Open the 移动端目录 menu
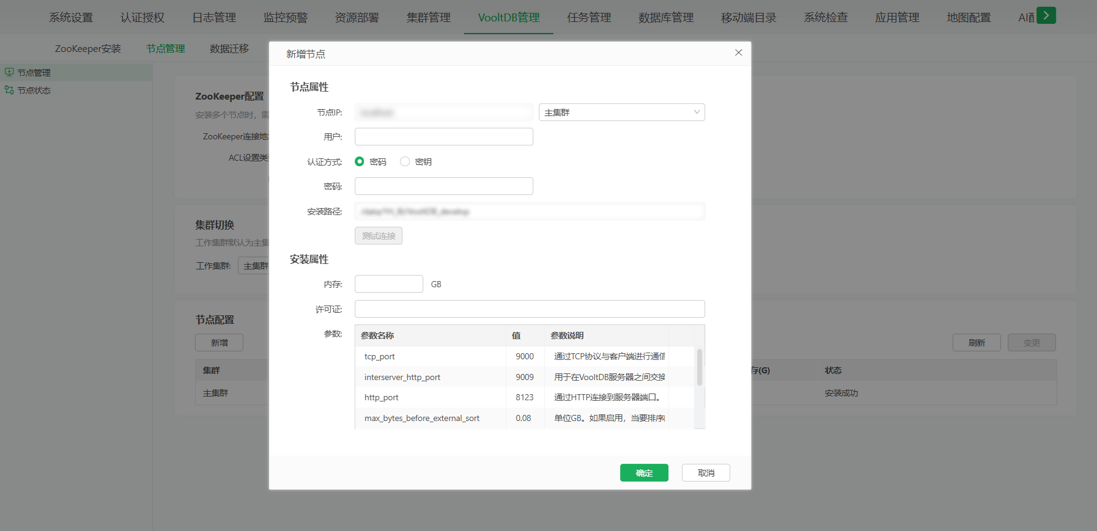Viewport: 1097px width, 531px height. pyautogui.click(x=748, y=18)
